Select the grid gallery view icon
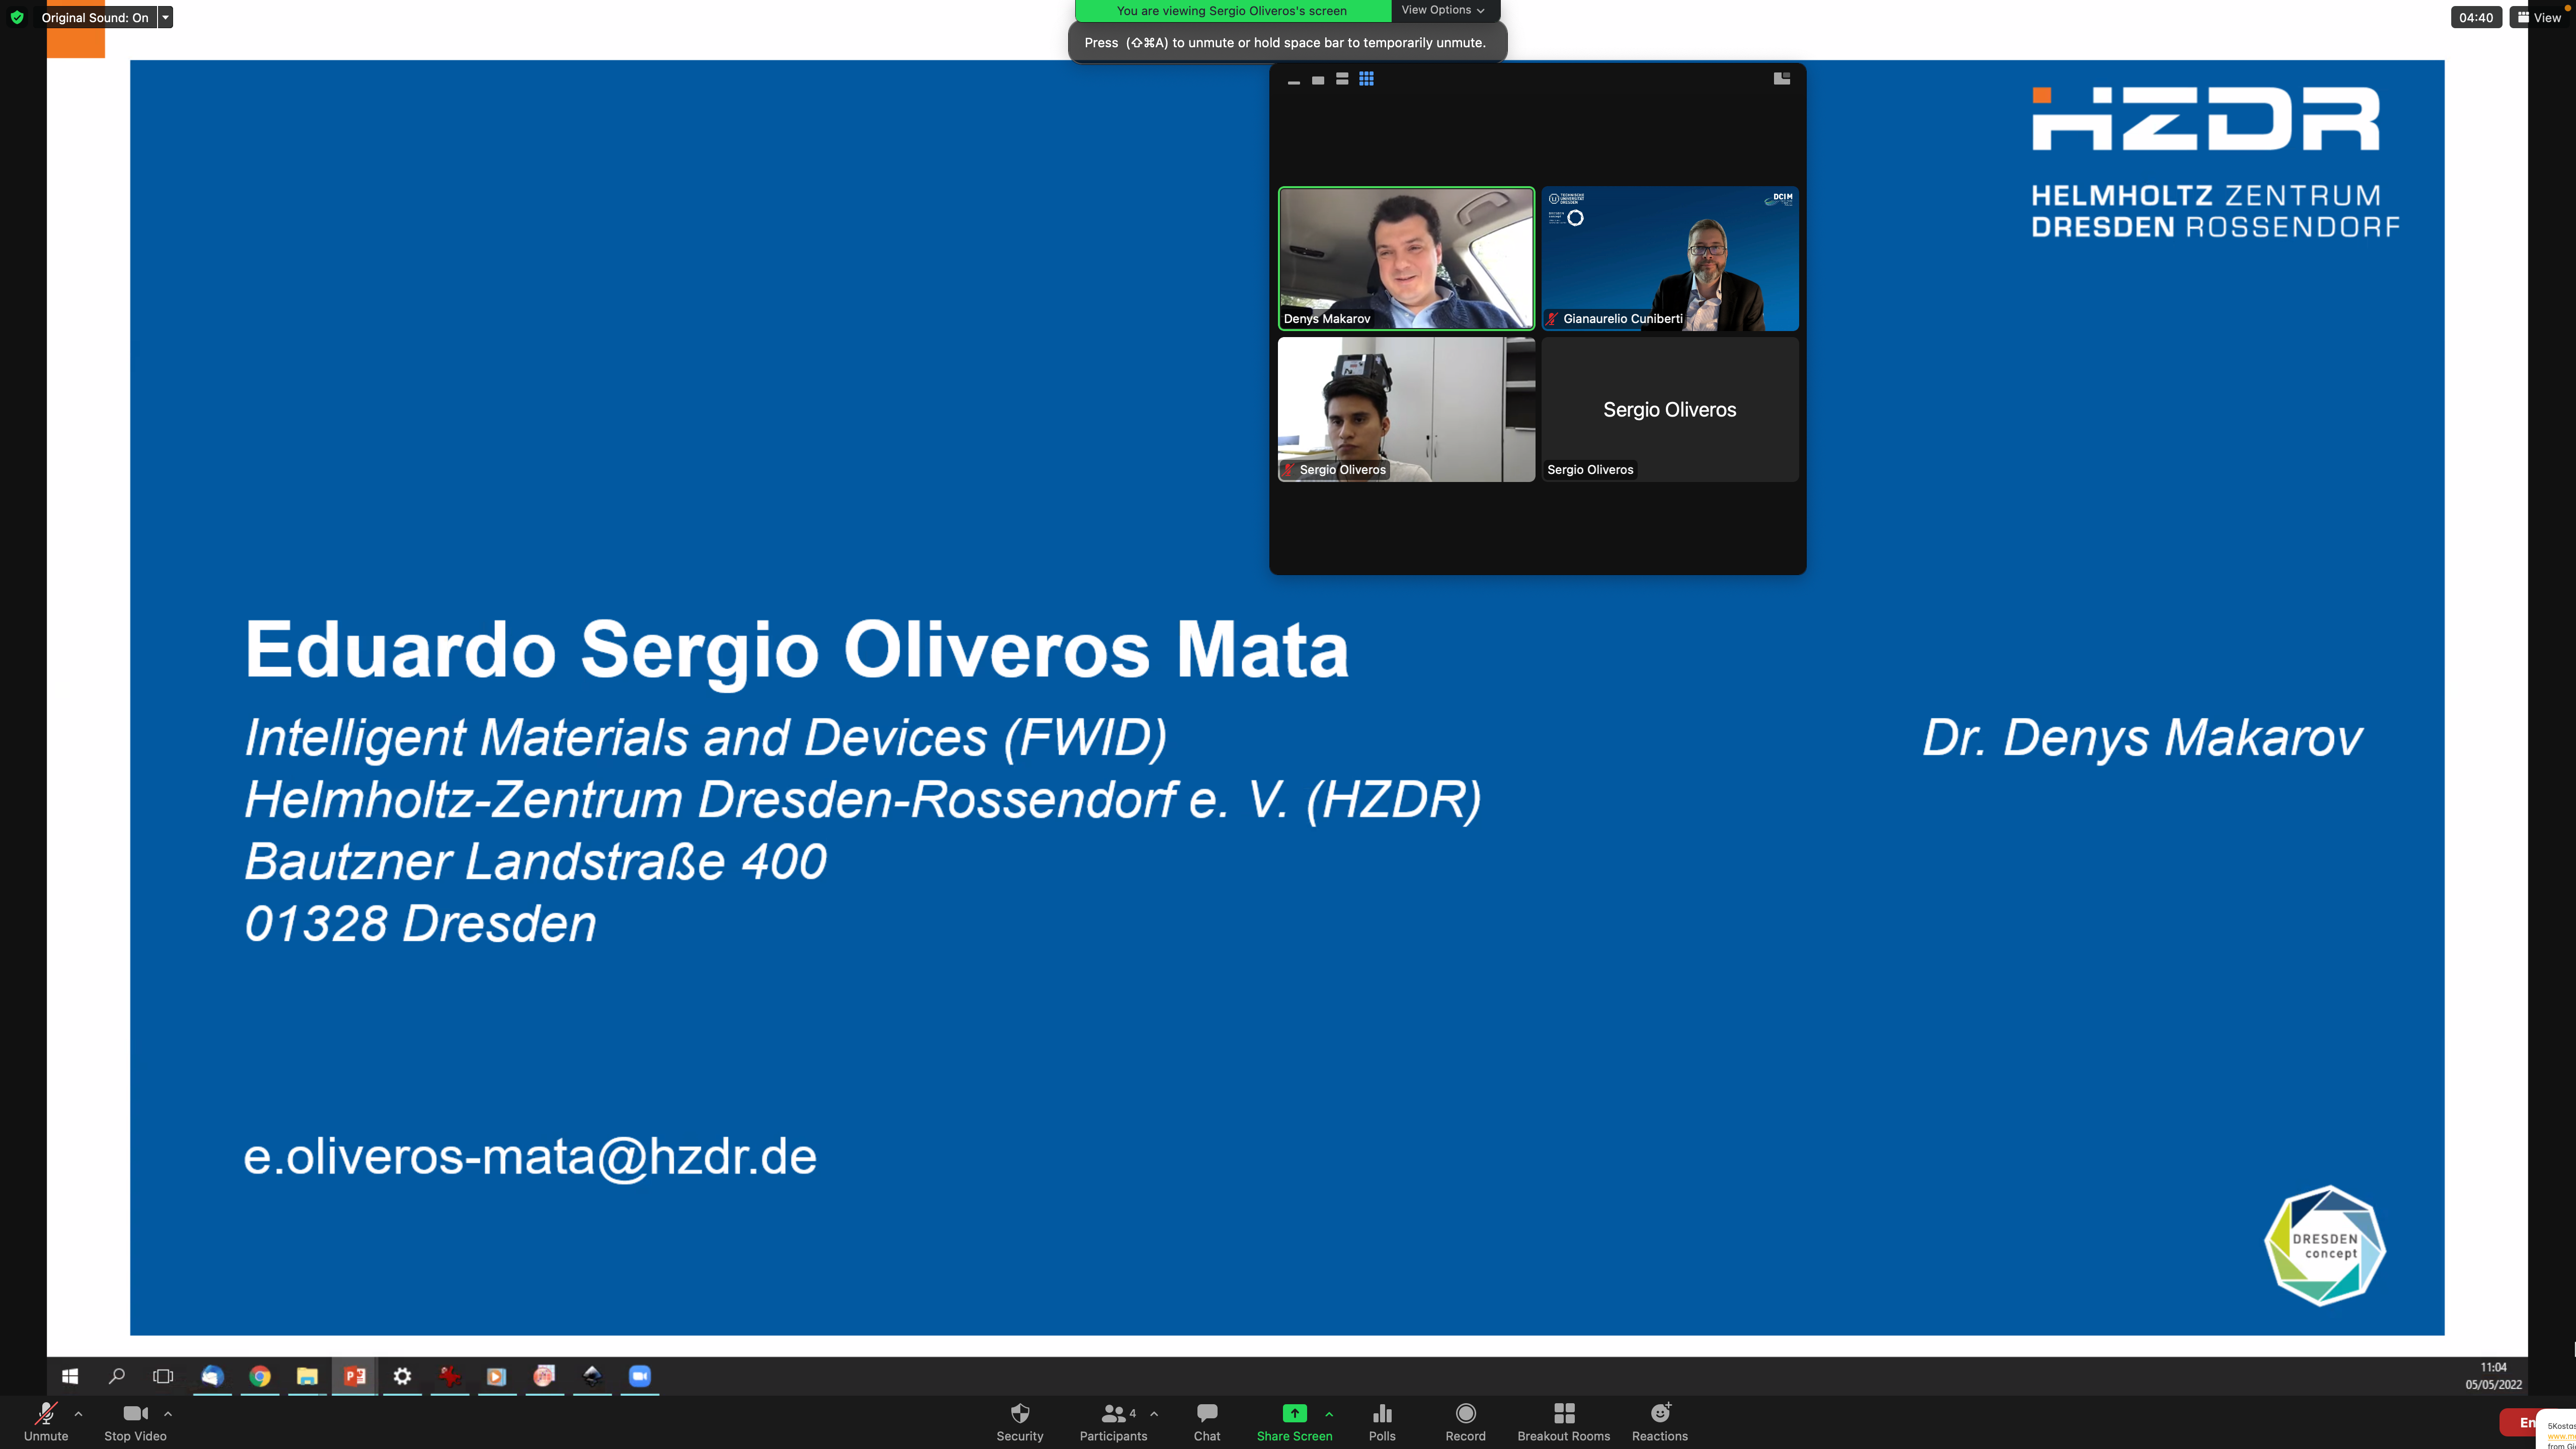2576x1449 pixels. (x=1366, y=79)
